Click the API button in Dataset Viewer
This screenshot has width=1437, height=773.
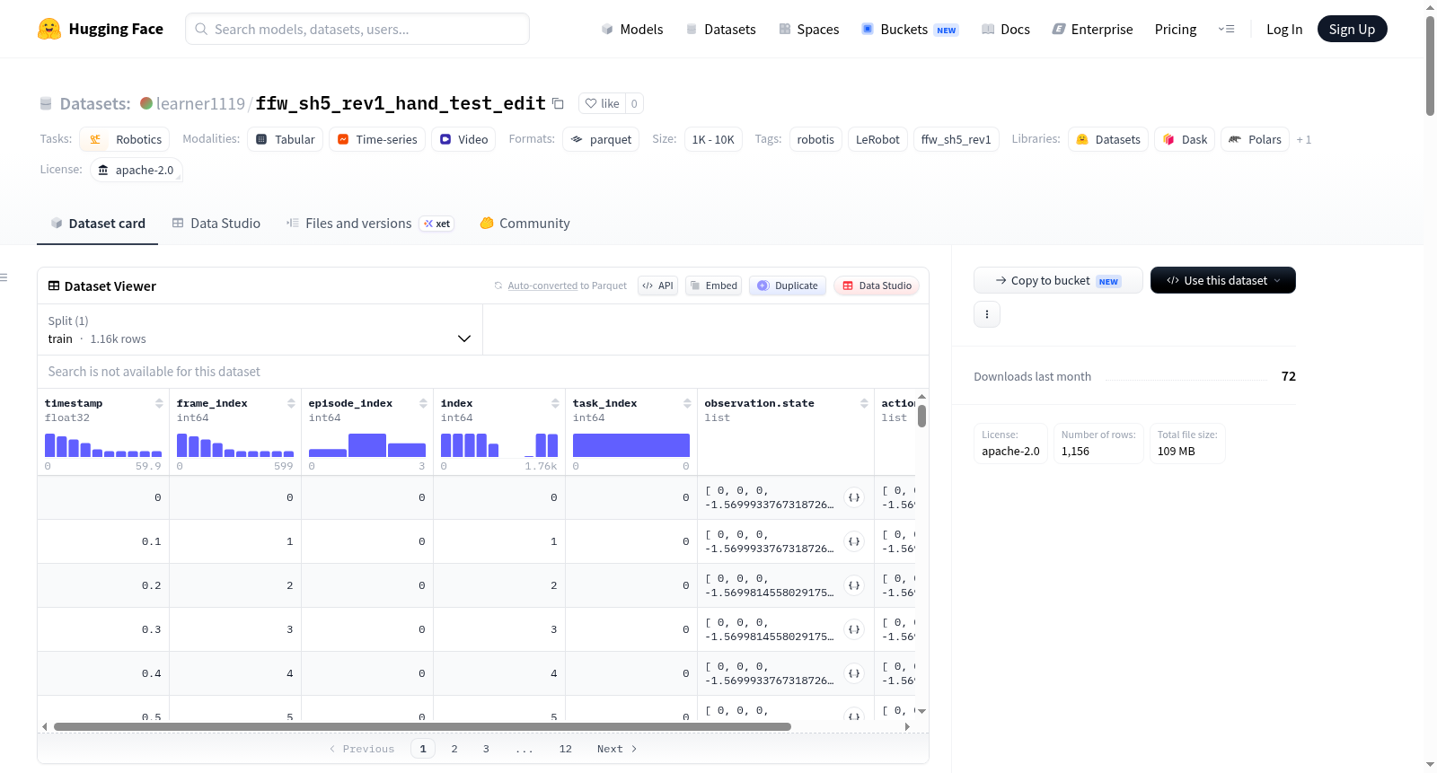658,285
